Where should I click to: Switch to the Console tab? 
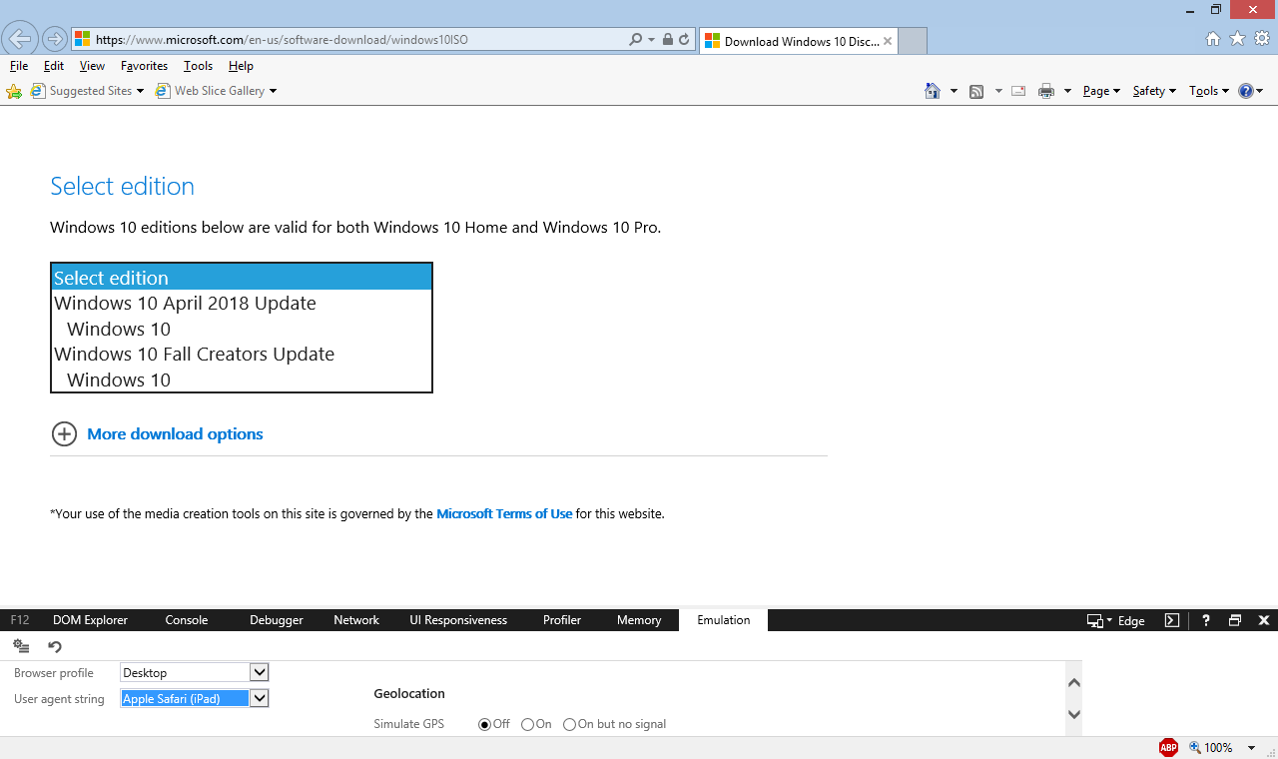pyautogui.click(x=187, y=620)
